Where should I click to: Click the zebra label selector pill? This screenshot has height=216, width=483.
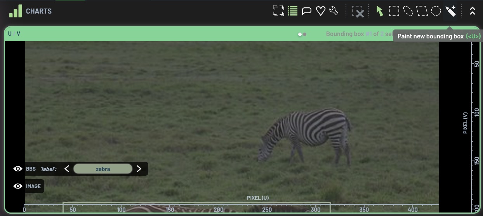click(x=103, y=169)
